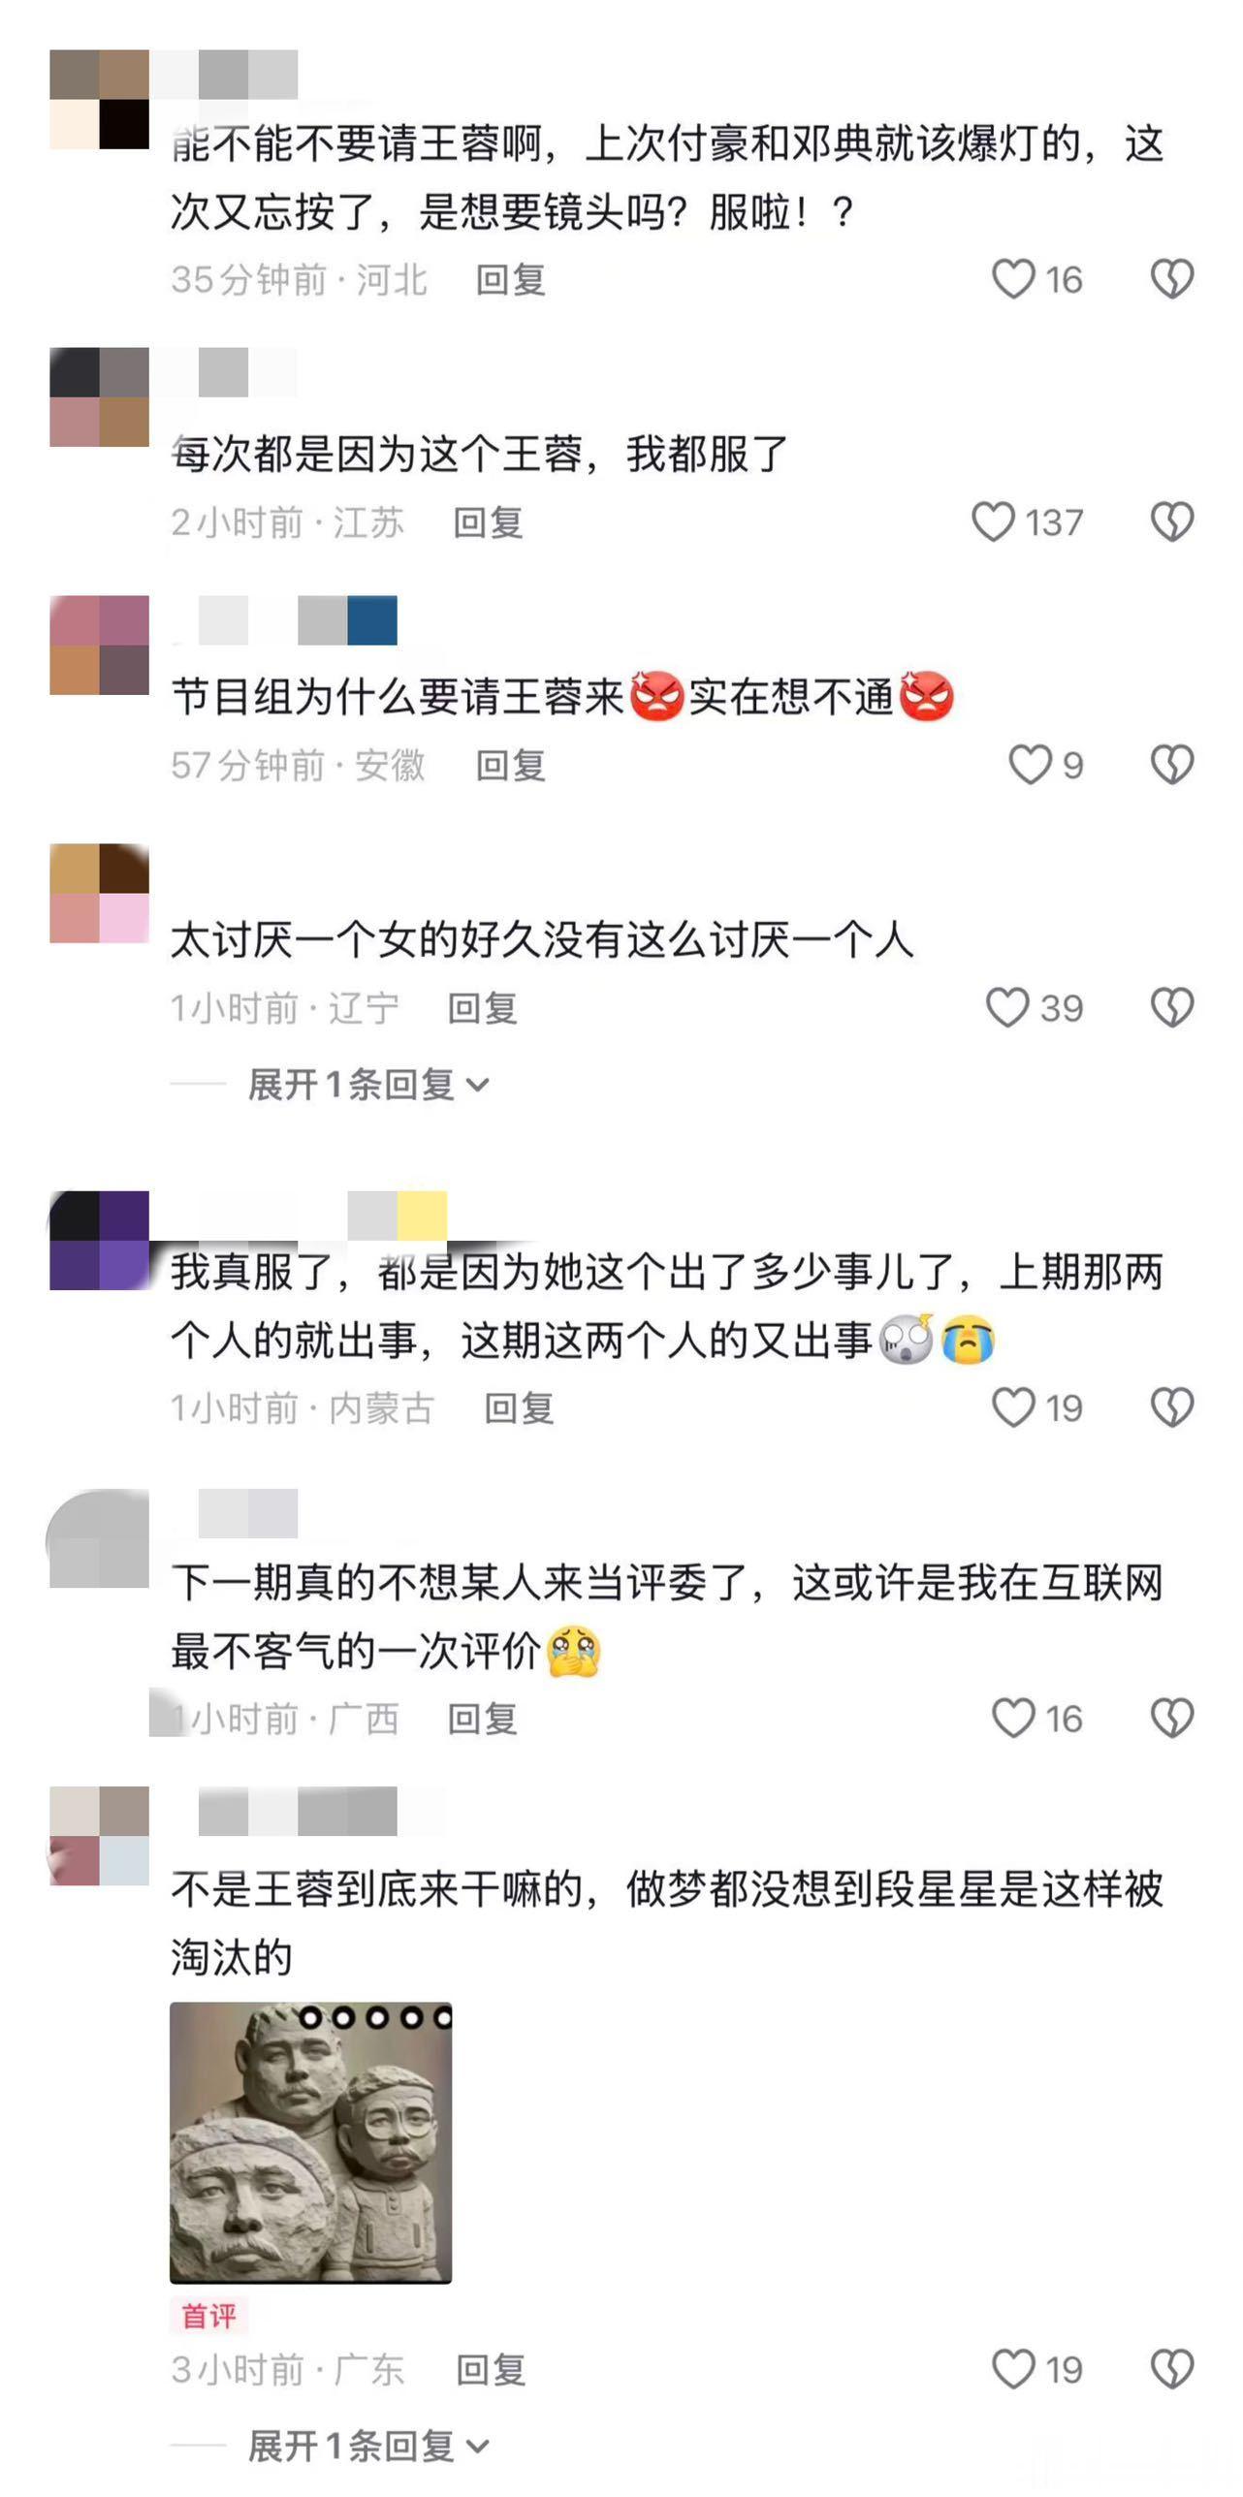
Task: Reply to the 57分钟前 Anhui comment
Action: coord(511,765)
